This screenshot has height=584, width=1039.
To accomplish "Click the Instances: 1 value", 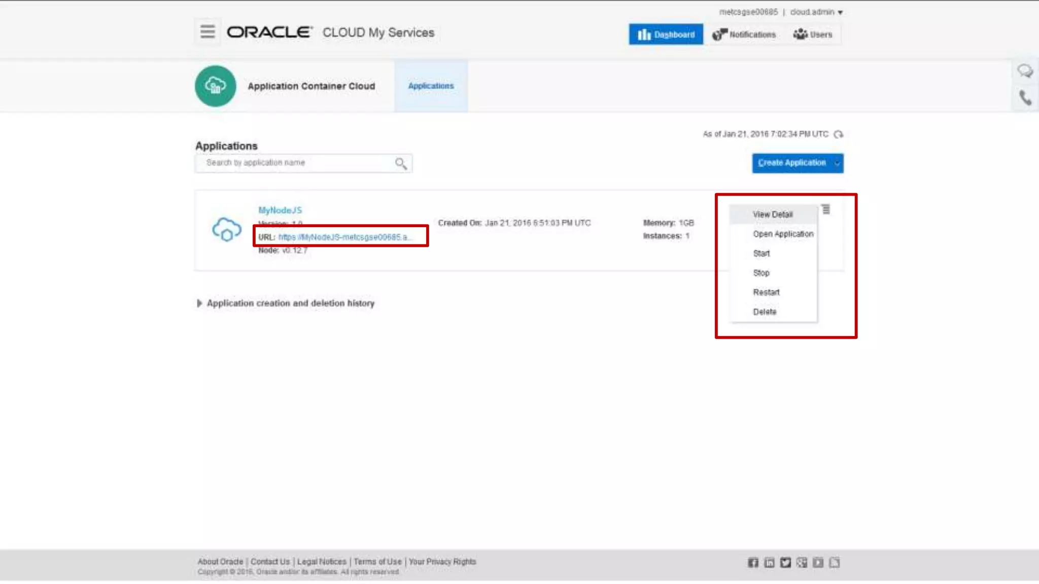I will pos(666,236).
